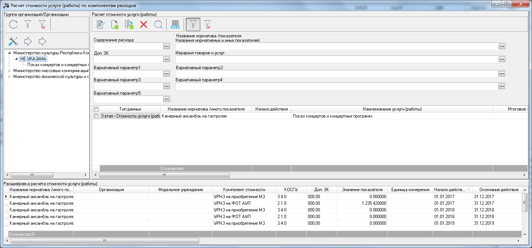Click the refresh icon in organizations panel

tap(13, 25)
